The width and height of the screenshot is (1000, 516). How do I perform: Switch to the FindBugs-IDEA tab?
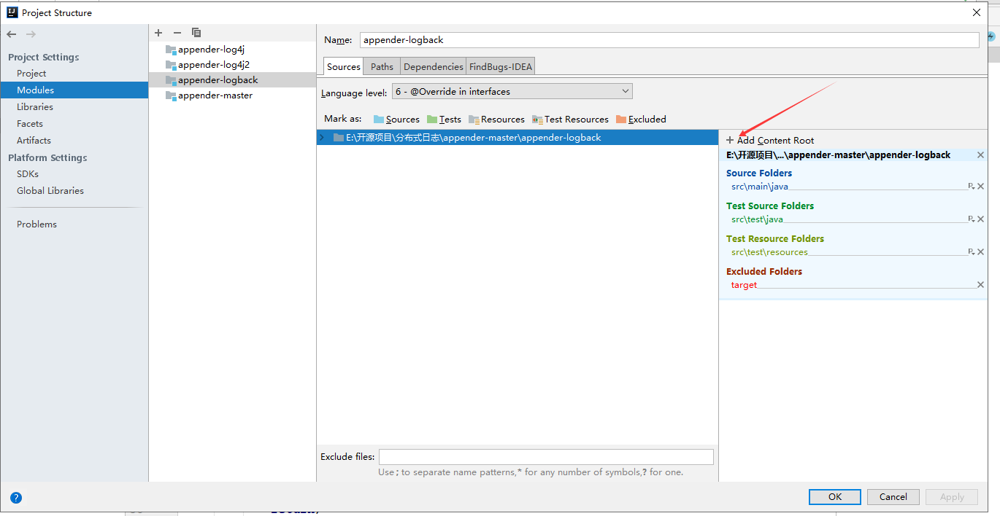pyautogui.click(x=501, y=66)
